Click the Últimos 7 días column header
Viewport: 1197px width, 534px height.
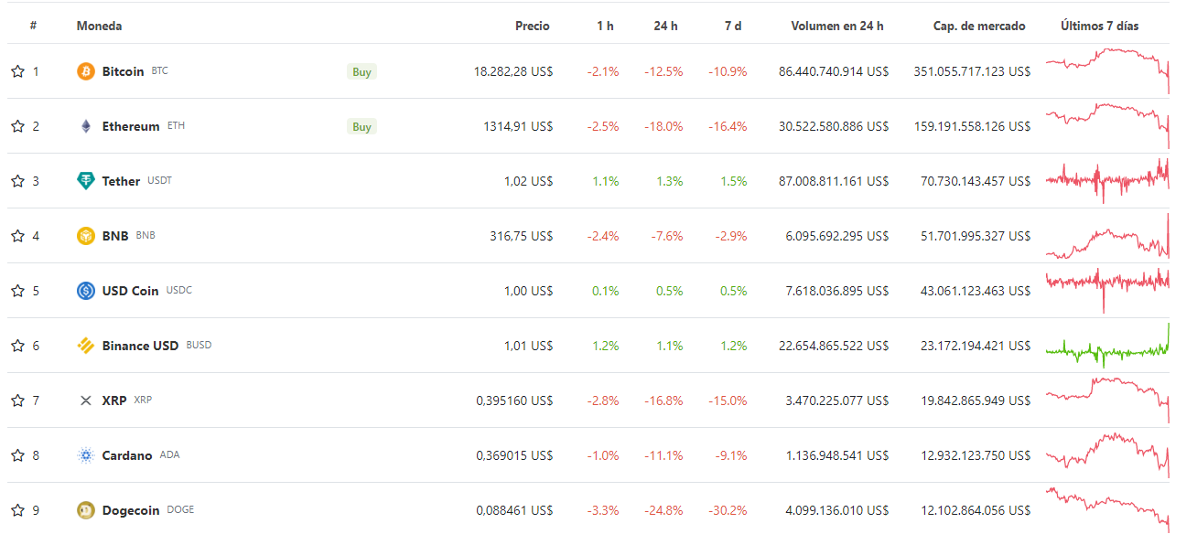(1100, 26)
